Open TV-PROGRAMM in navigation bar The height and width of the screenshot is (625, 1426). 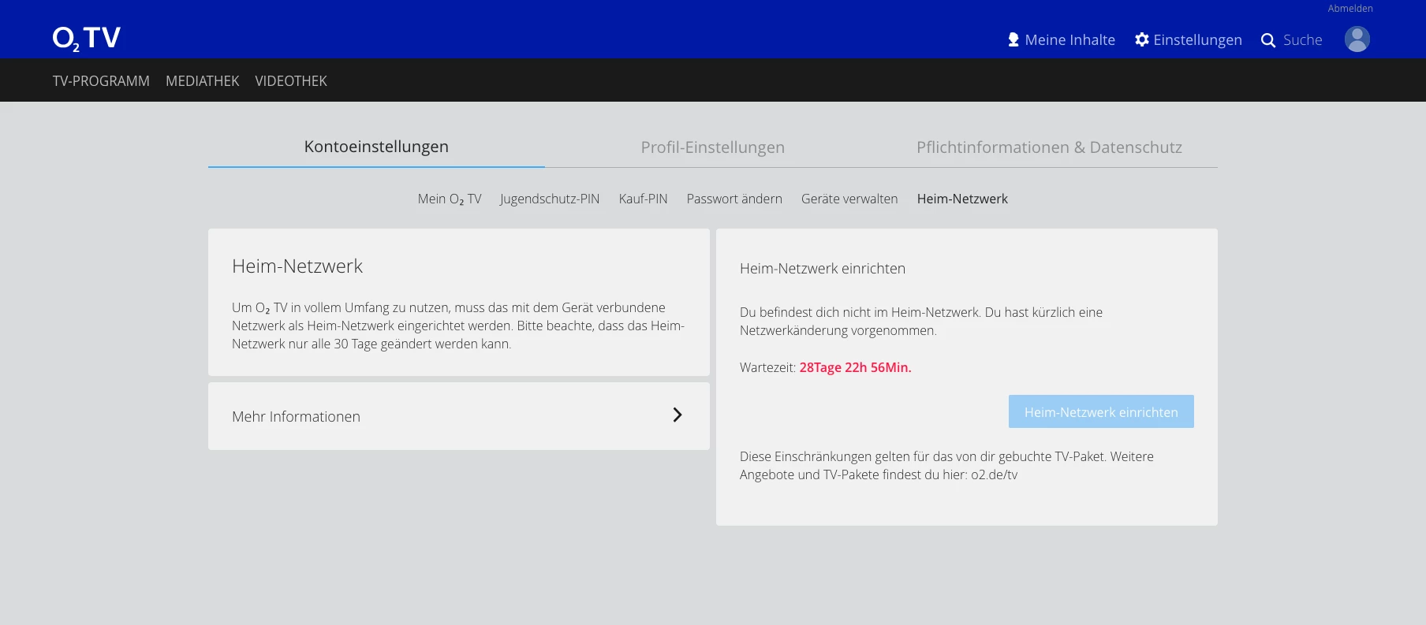click(101, 81)
